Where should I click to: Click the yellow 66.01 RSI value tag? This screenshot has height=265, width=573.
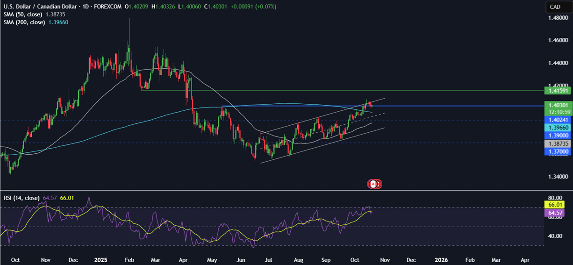point(554,205)
